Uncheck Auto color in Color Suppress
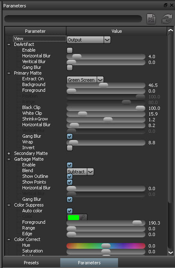The width and height of the screenshot is (175, 268). click(70, 211)
